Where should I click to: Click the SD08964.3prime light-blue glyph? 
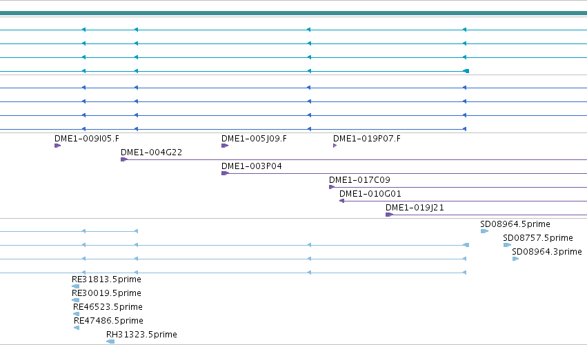515,259
